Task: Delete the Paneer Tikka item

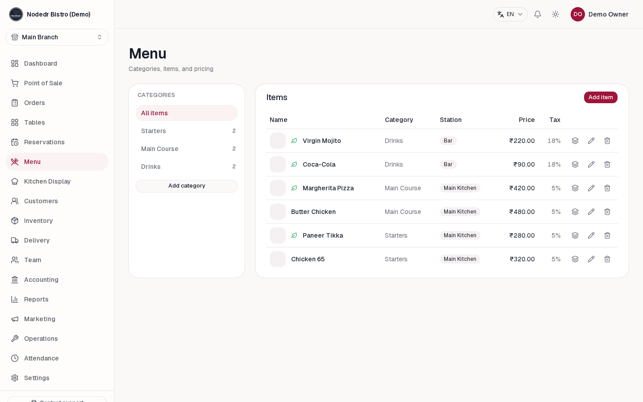Action: [607, 235]
